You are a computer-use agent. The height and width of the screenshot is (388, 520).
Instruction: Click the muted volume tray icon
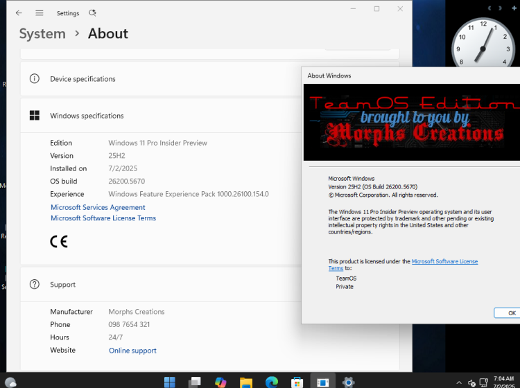471,382
